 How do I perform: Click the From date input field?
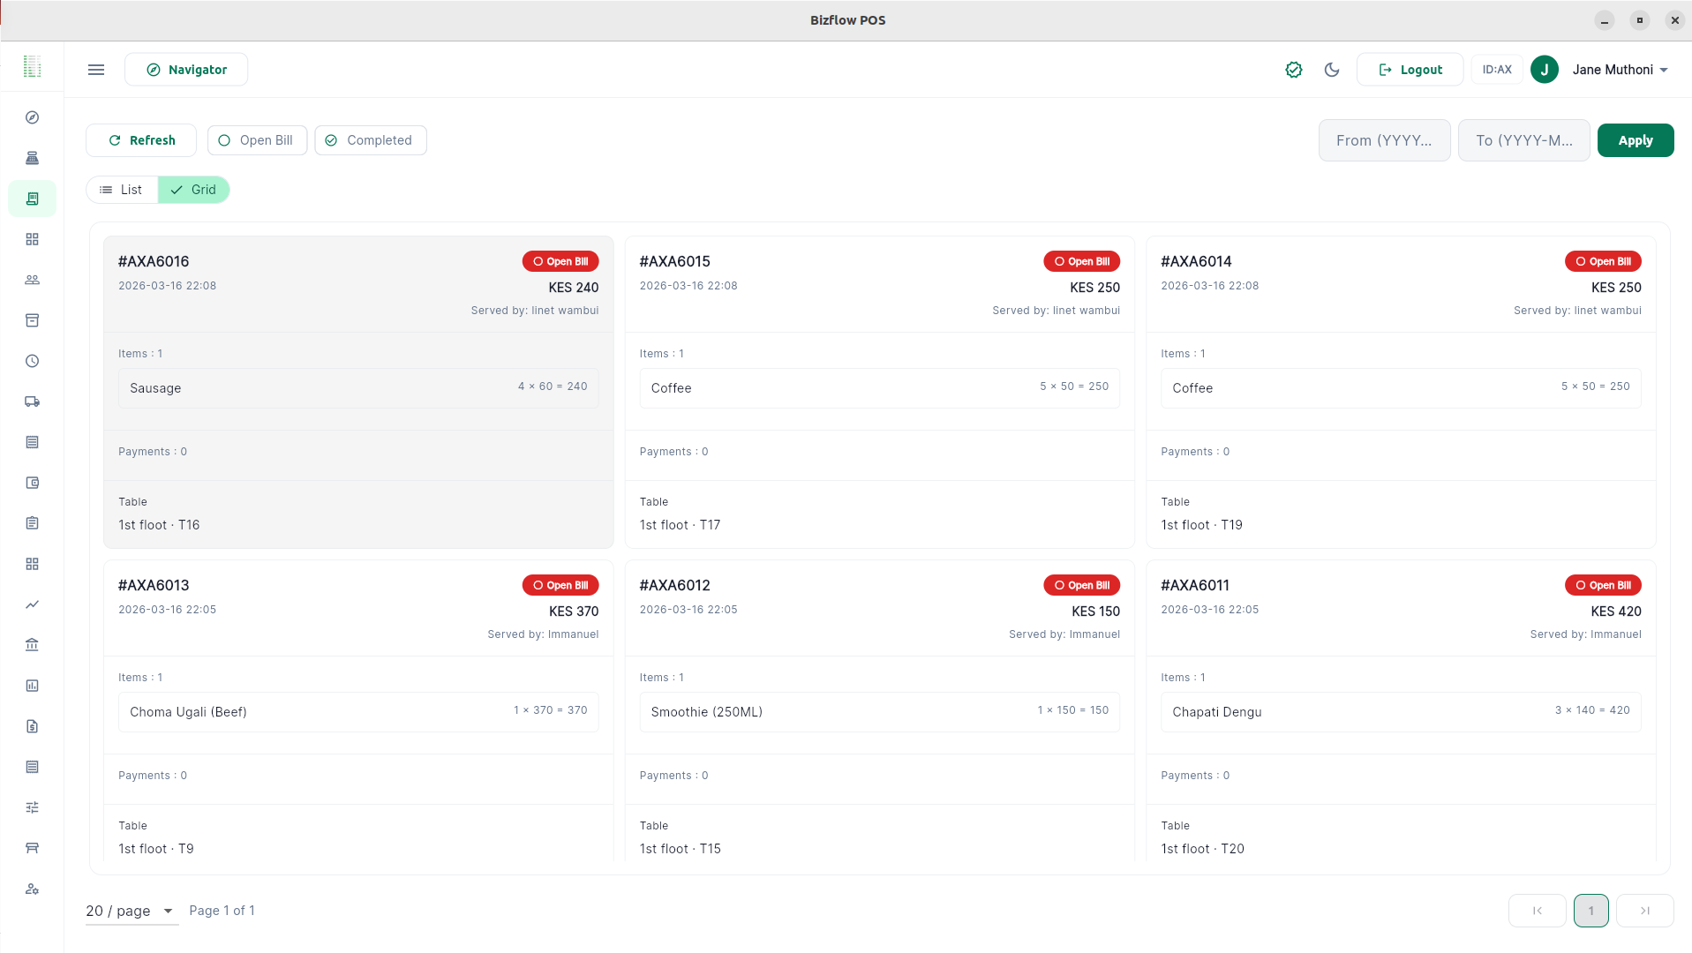click(x=1384, y=140)
